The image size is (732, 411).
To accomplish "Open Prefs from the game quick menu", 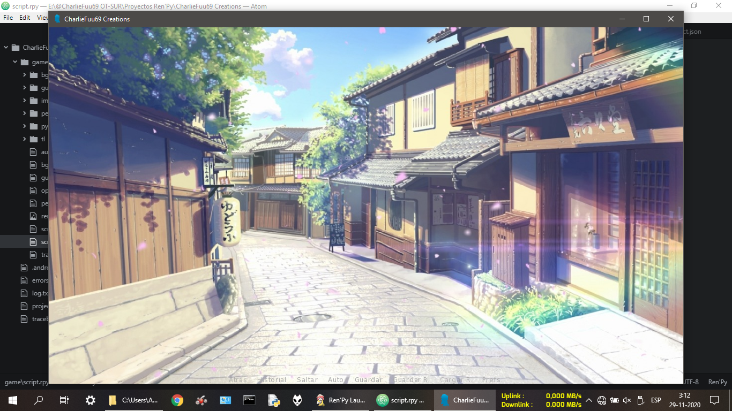I will pos(491,379).
